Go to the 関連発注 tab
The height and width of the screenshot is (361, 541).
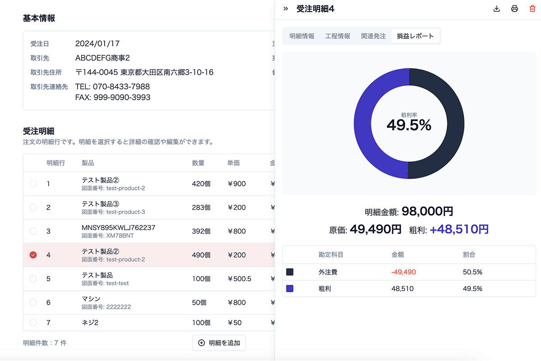[373, 36]
